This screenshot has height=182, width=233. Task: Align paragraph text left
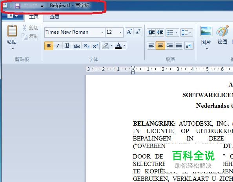151,45
